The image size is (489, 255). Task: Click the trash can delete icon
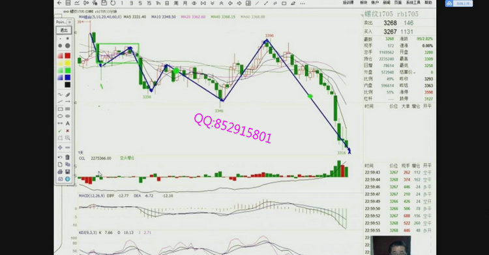click(68, 157)
